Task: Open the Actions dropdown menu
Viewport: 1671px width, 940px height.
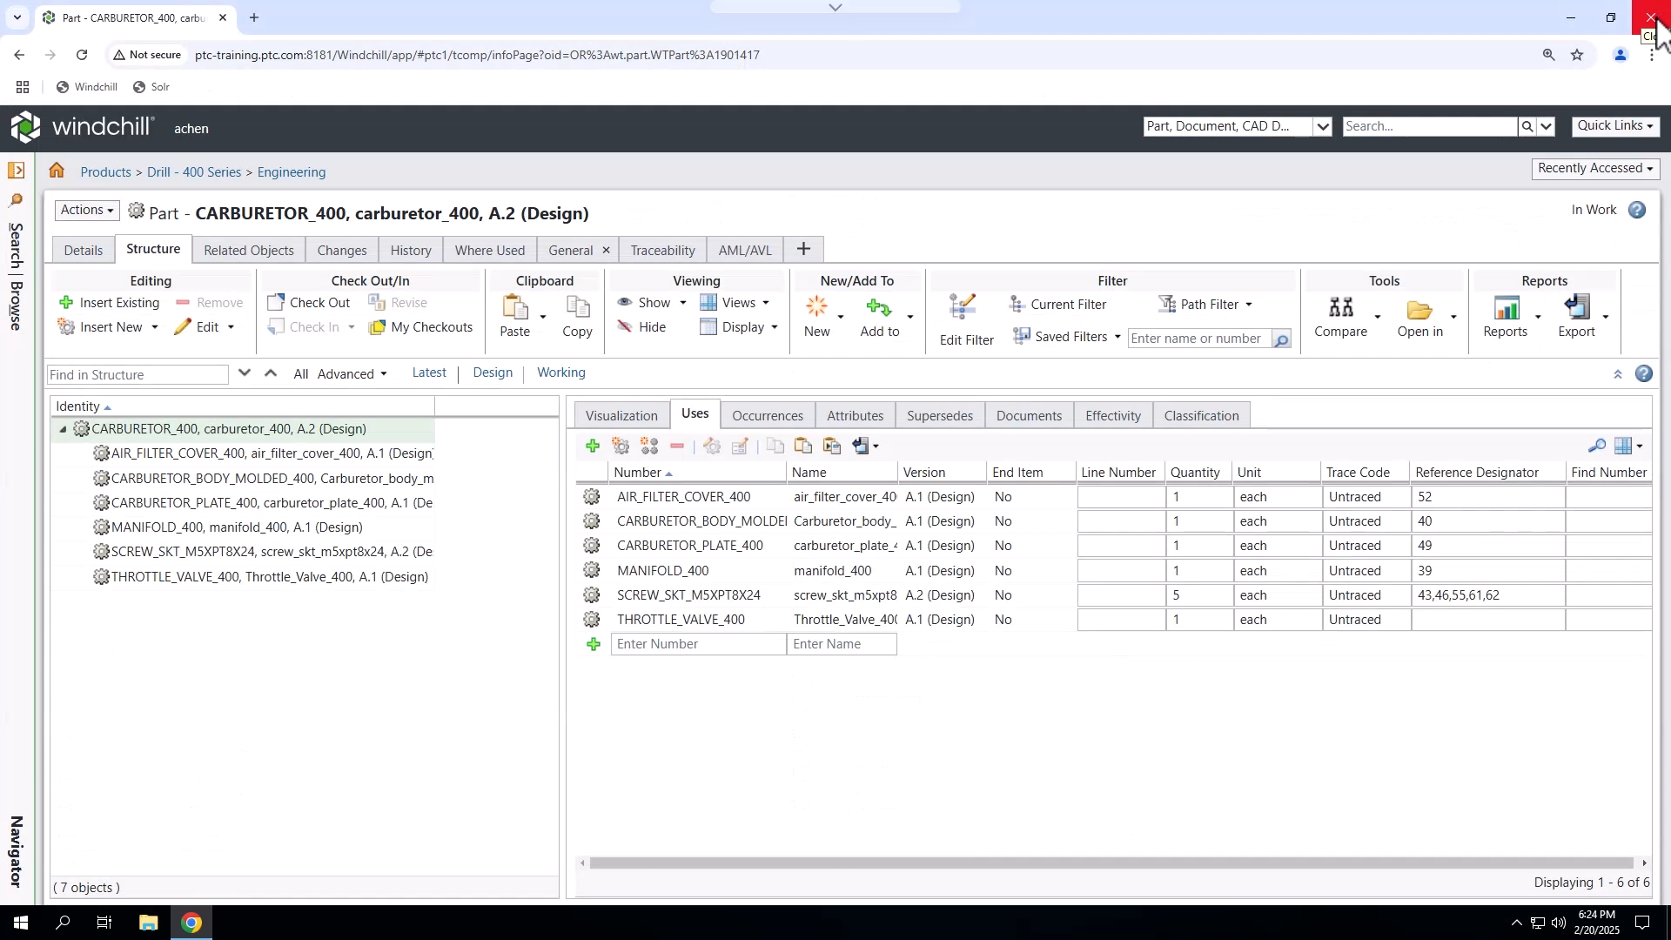Action: click(86, 210)
